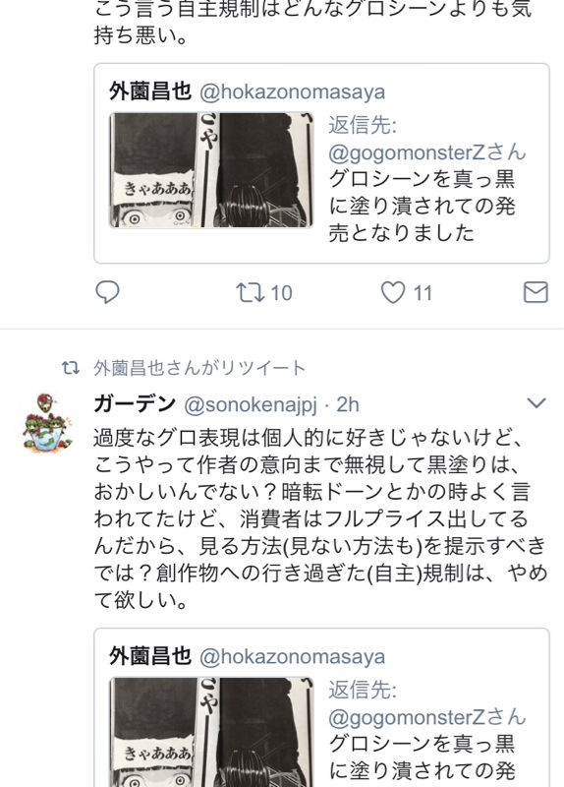Viewport: 564px width, 787px height.
Task: Retweet using the icon showing 10
Action: tap(251, 292)
